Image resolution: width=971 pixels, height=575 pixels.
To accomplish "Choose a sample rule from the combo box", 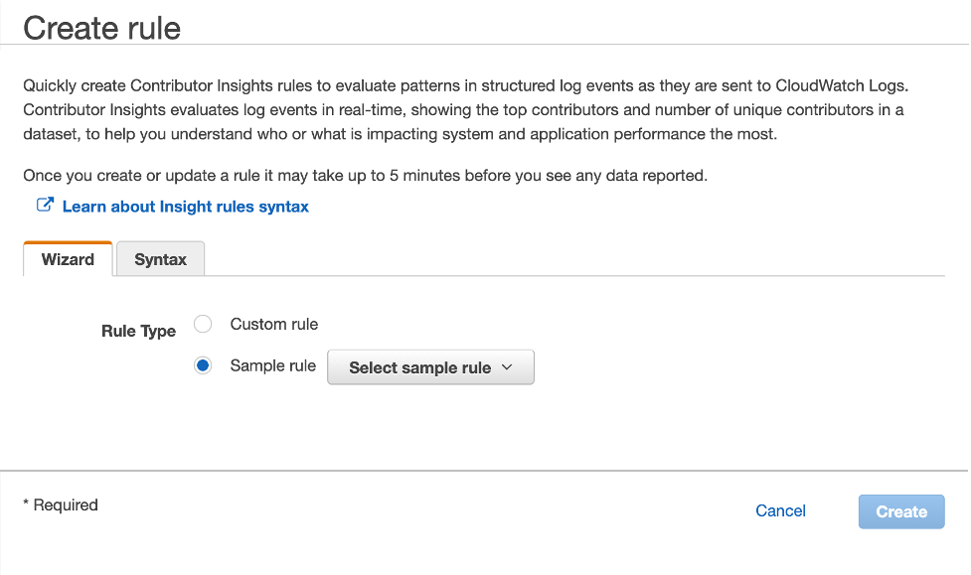I will click(430, 366).
